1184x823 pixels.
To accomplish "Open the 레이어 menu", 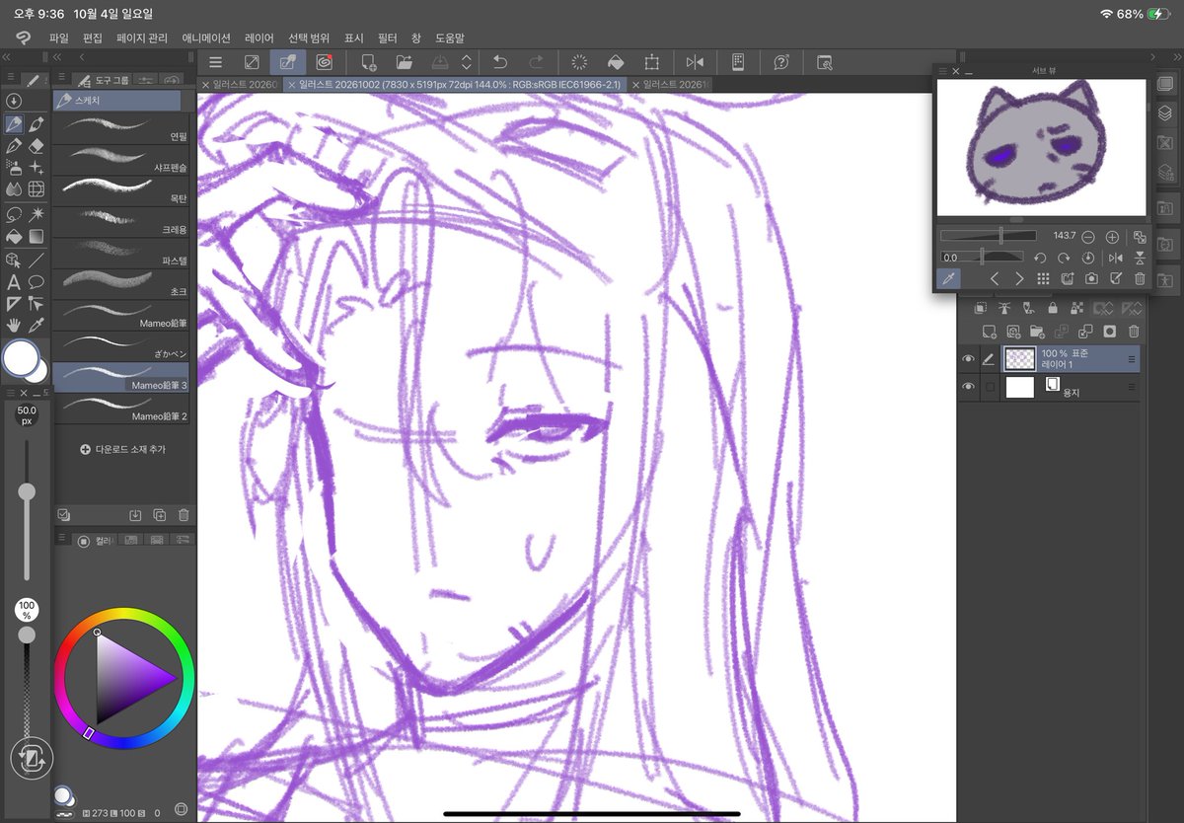I will 259,37.
